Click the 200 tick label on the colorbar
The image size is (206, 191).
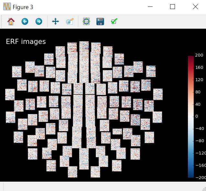[199, 55]
